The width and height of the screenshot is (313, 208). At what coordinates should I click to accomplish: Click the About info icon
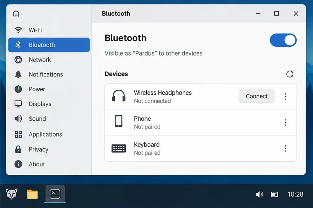18,164
